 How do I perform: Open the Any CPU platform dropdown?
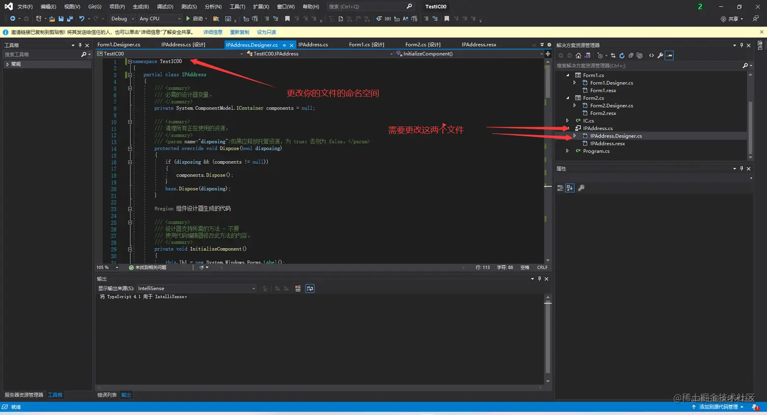click(x=160, y=19)
